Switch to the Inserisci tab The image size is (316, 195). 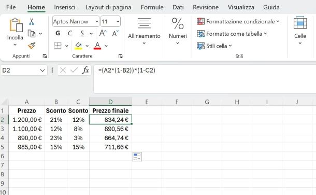pyautogui.click(x=65, y=7)
